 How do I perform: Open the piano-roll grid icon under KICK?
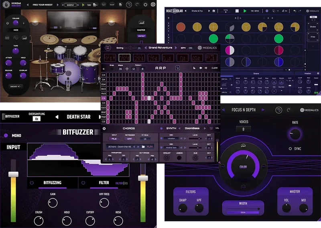(x=7, y=38)
